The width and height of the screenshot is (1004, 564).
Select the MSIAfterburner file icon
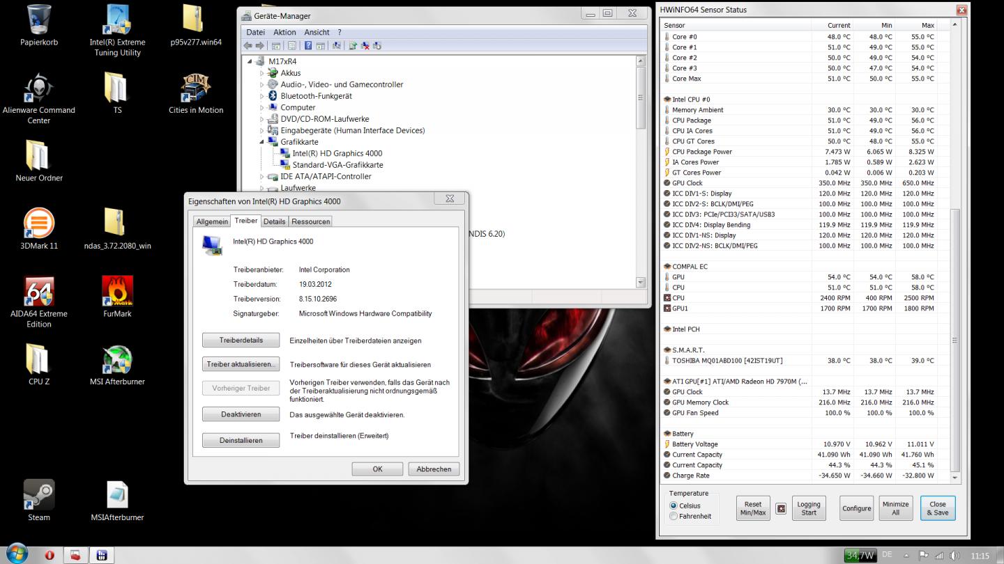coord(117,501)
